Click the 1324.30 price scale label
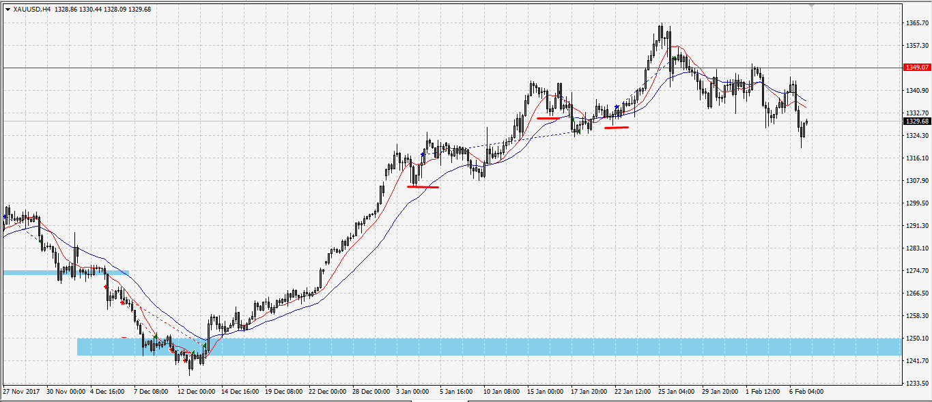Viewport: 932px width, 402px height. click(917, 135)
